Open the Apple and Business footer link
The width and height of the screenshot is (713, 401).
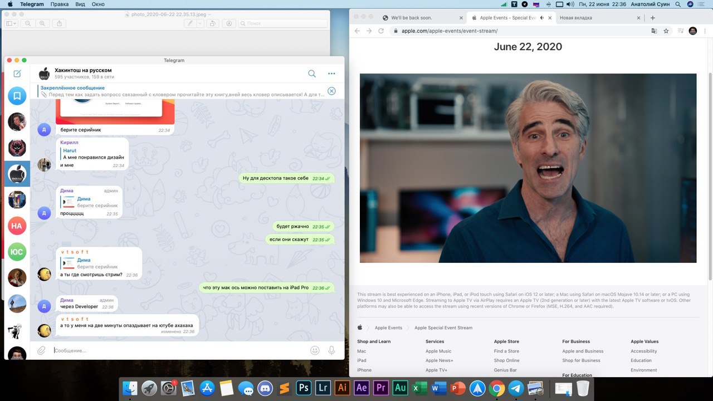click(583, 351)
